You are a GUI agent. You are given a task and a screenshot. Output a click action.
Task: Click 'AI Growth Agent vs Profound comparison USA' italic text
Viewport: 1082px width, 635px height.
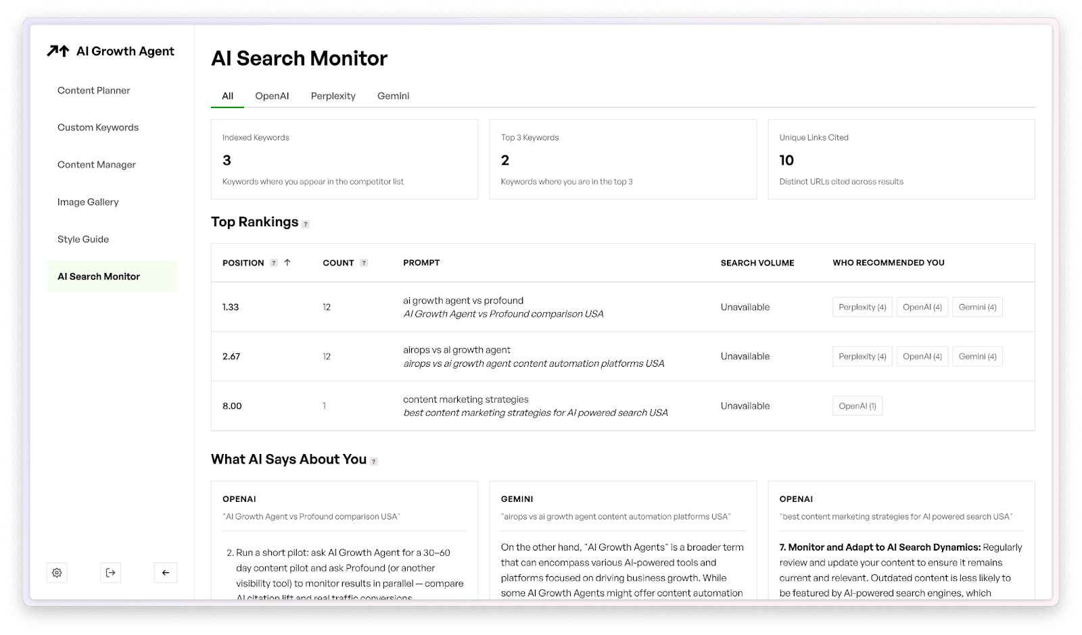point(504,314)
